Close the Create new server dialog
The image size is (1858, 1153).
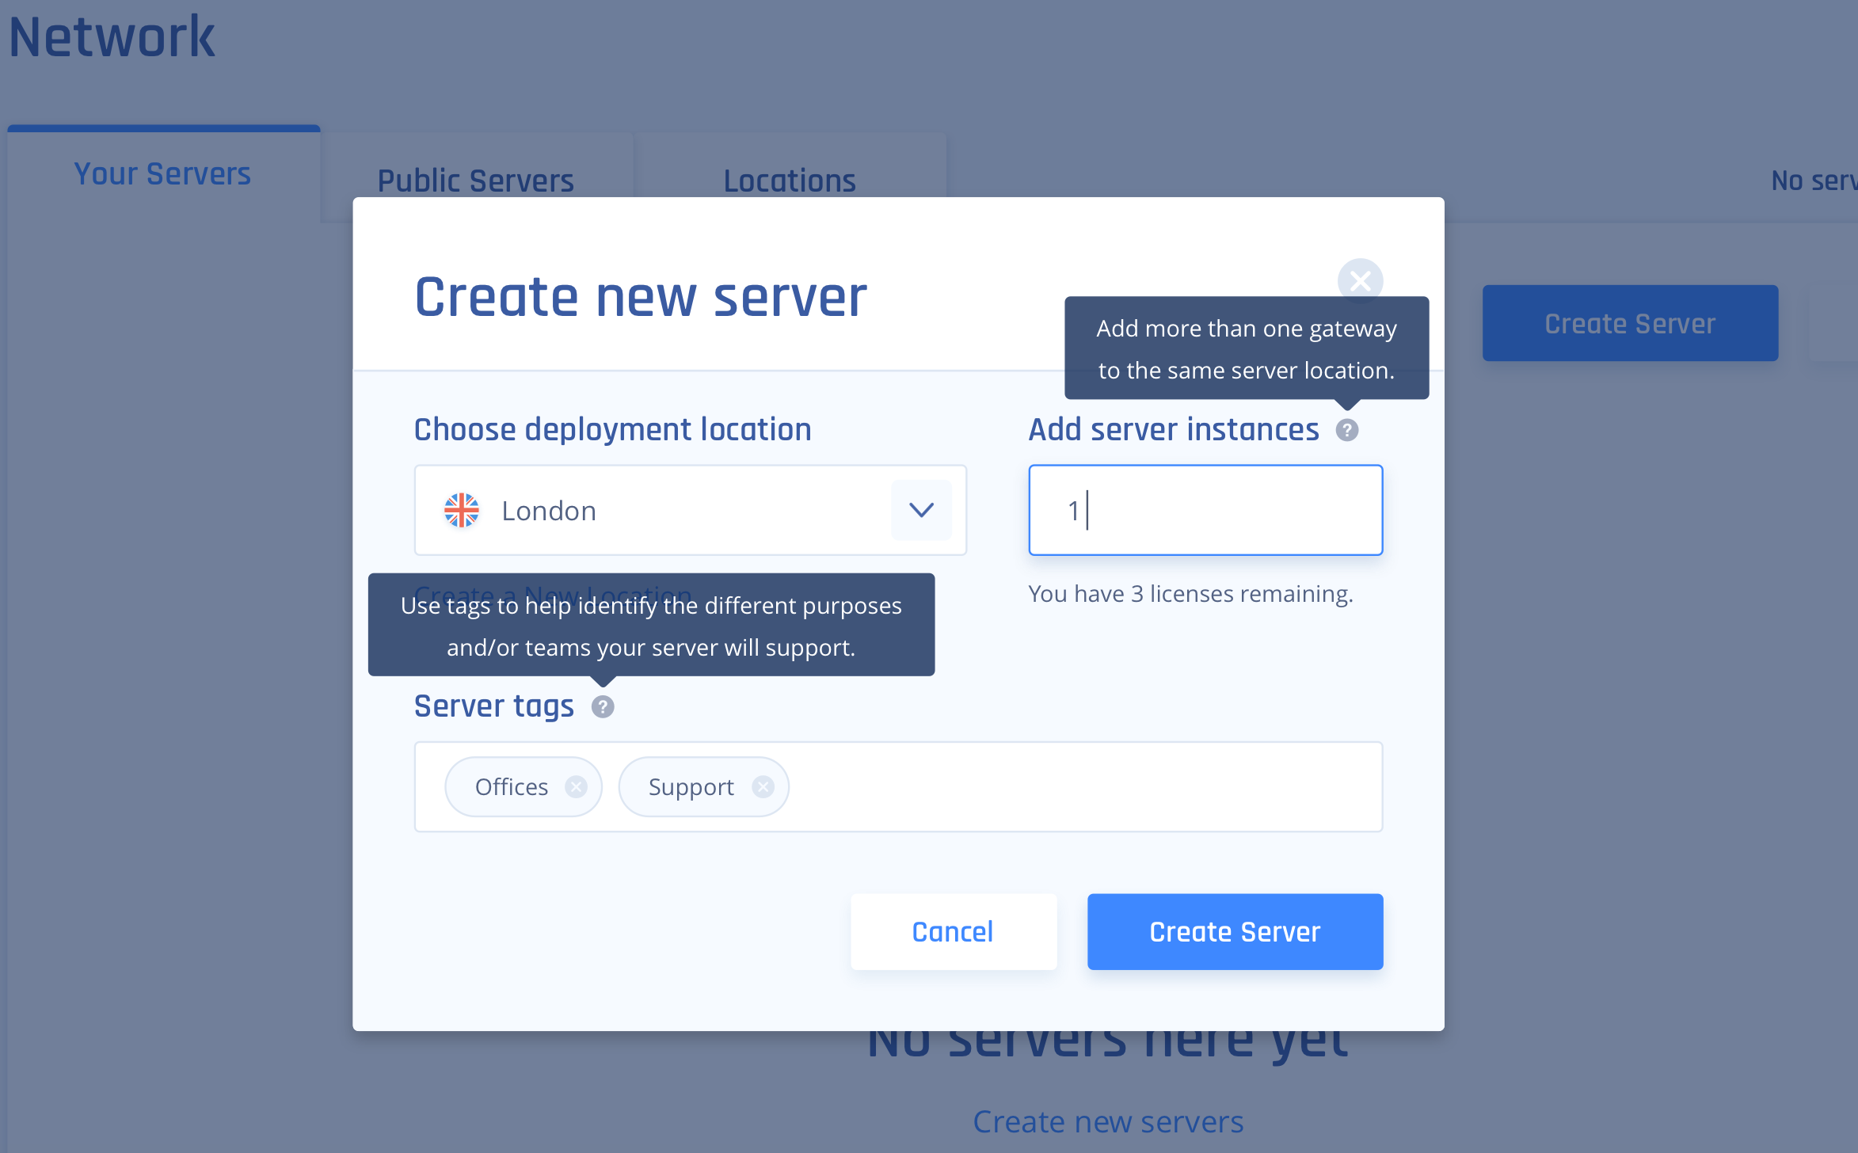[x=1360, y=280]
